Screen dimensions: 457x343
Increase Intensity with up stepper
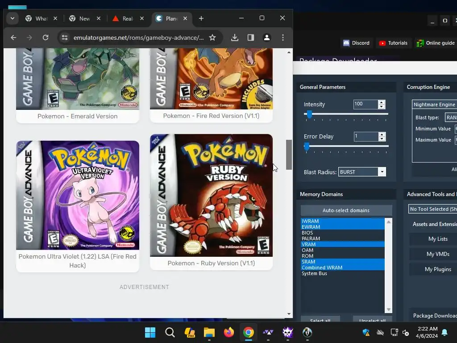pos(382,102)
